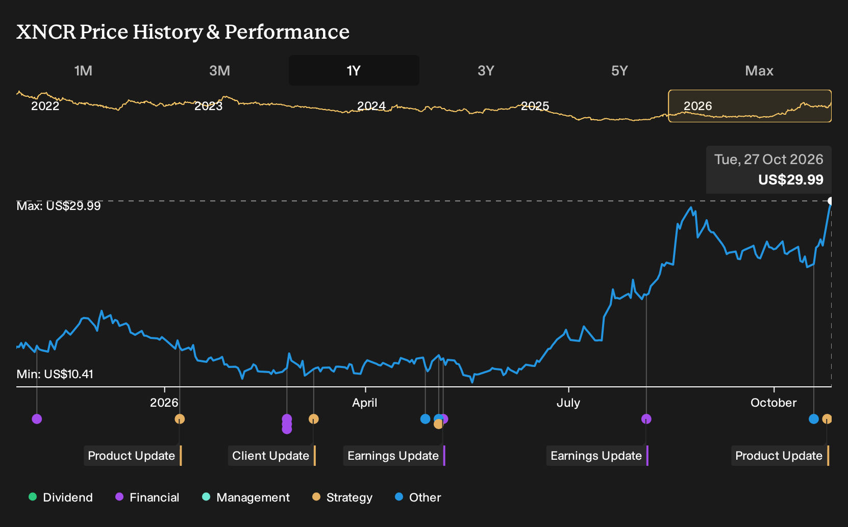Click the 2024 label in the overview chart
Screen dimensions: 848x527
(x=371, y=106)
